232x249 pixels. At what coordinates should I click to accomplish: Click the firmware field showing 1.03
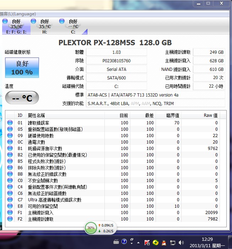click(117, 52)
